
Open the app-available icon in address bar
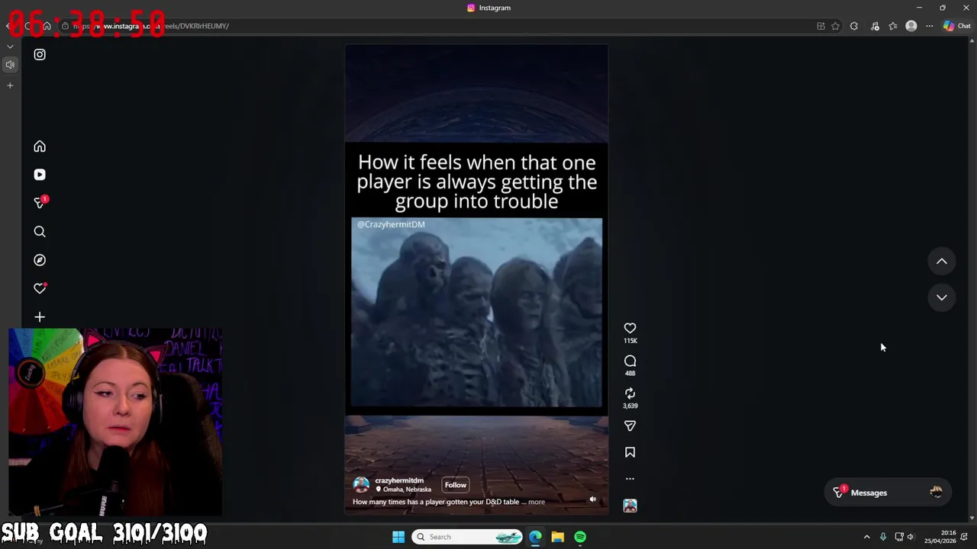pyautogui.click(x=821, y=26)
